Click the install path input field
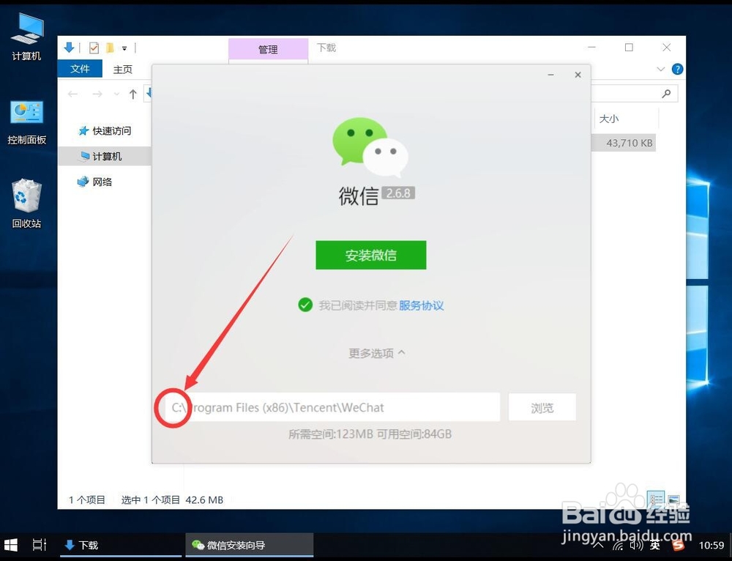The height and width of the screenshot is (561, 732). (x=332, y=407)
